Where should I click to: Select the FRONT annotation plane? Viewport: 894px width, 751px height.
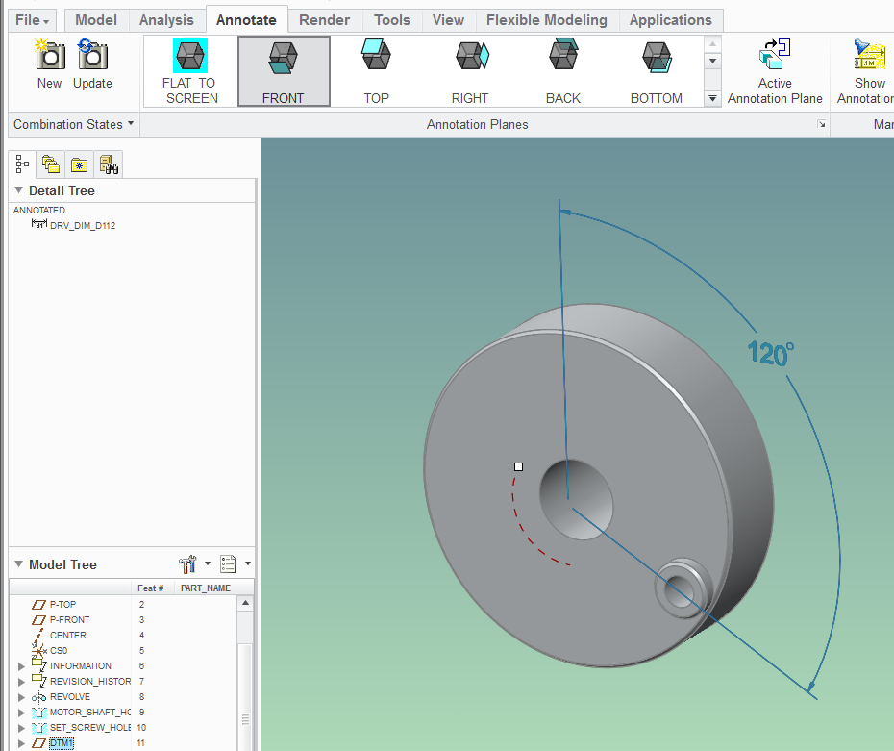pyautogui.click(x=284, y=71)
